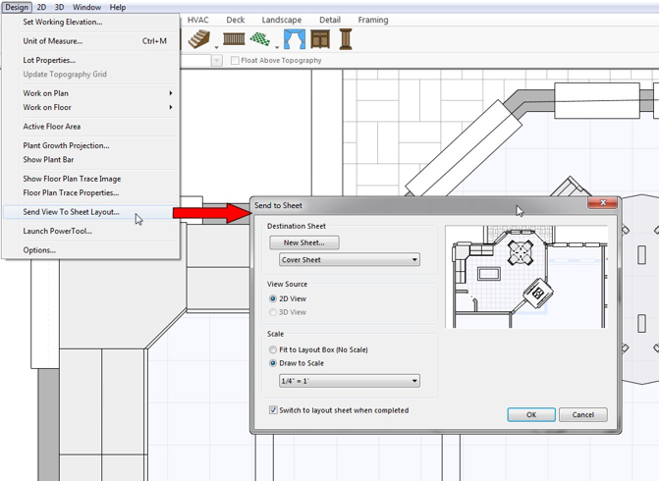The image size is (660, 481).
Task: Open Lot Properties from Design menu
Action: point(91,60)
